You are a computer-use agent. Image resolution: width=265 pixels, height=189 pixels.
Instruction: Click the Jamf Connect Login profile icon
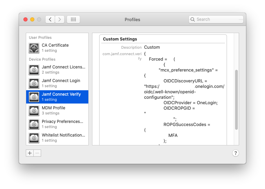pyautogui.click(x=34, y=83)
